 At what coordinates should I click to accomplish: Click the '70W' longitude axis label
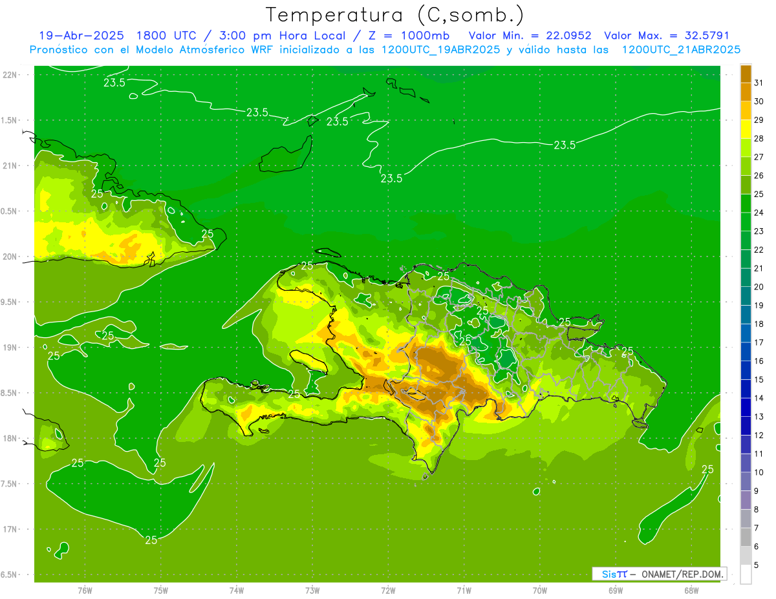coord(539,591)
